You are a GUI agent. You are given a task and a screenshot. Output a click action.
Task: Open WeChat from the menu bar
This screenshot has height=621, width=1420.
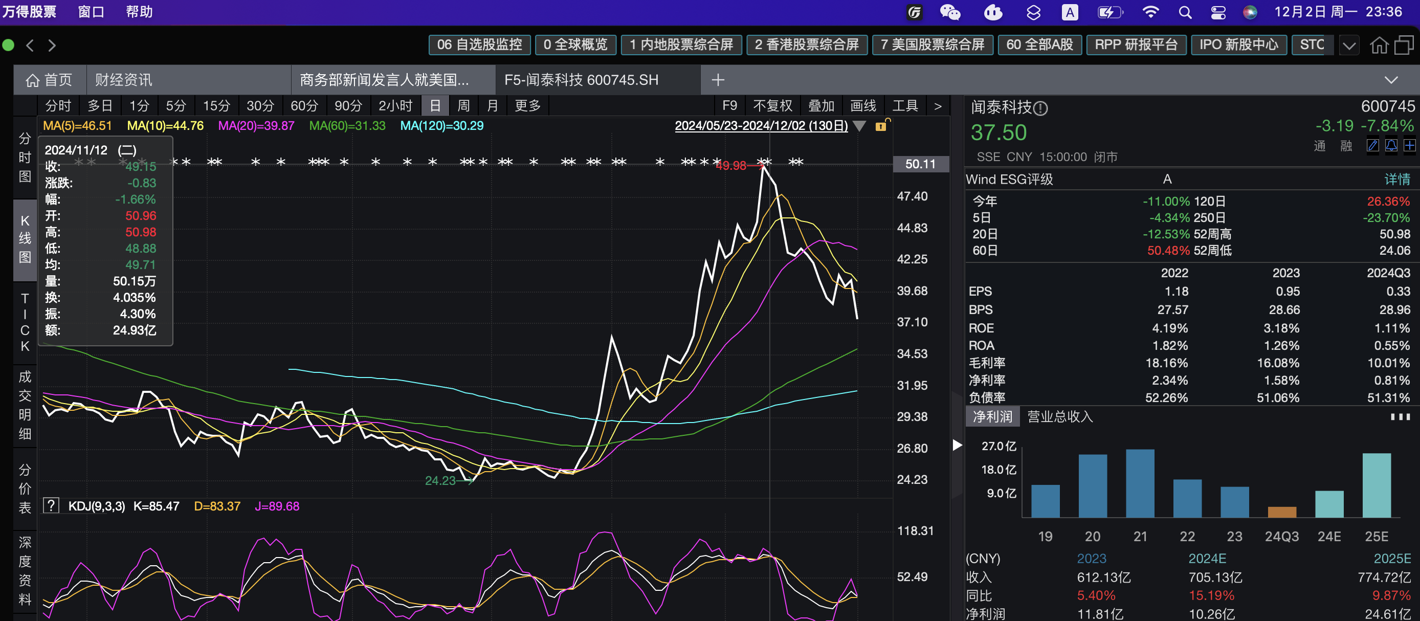pyautogui.click(x=950, y=12)
